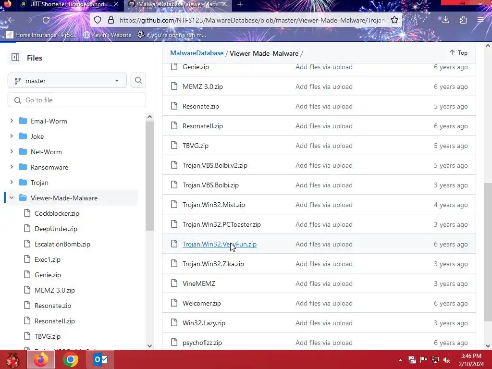Select DeepUnder.zip in the file tree
Image resolution: width=492 pixels, height=369 pixels.
(x=56, y=229)
